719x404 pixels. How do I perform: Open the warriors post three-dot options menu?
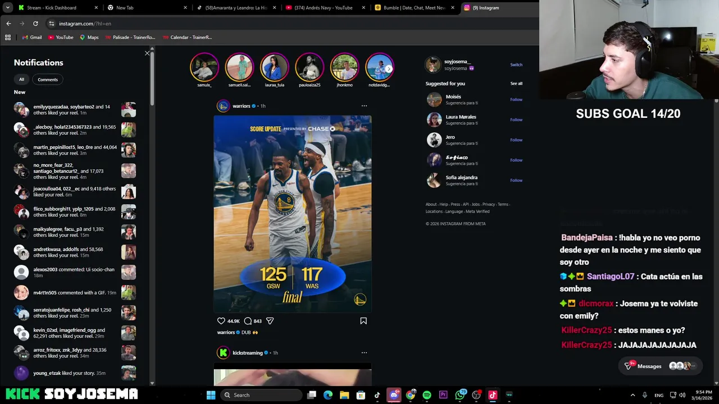(x=364, y=105)
